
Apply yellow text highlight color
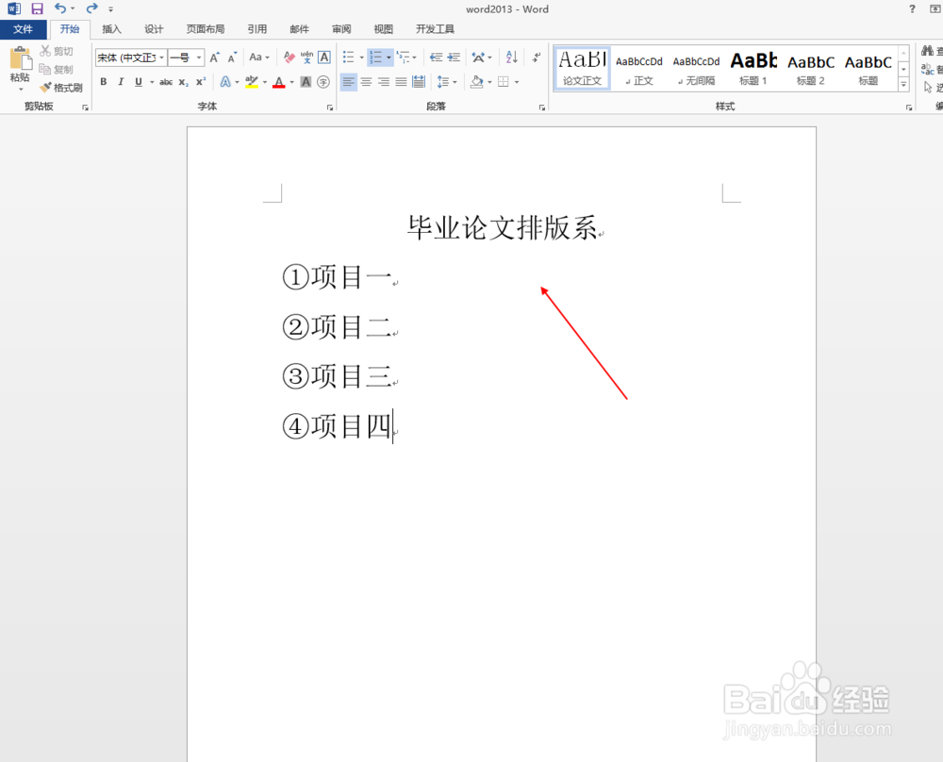coord(251,83)
